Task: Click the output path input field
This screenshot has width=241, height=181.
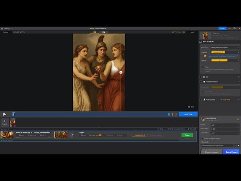Action: pyautogui.click(x=216, y=145)
